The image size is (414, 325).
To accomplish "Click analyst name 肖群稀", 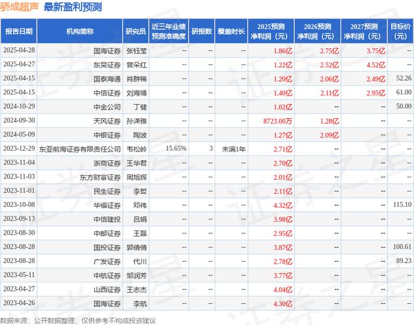I will point(137,79).
